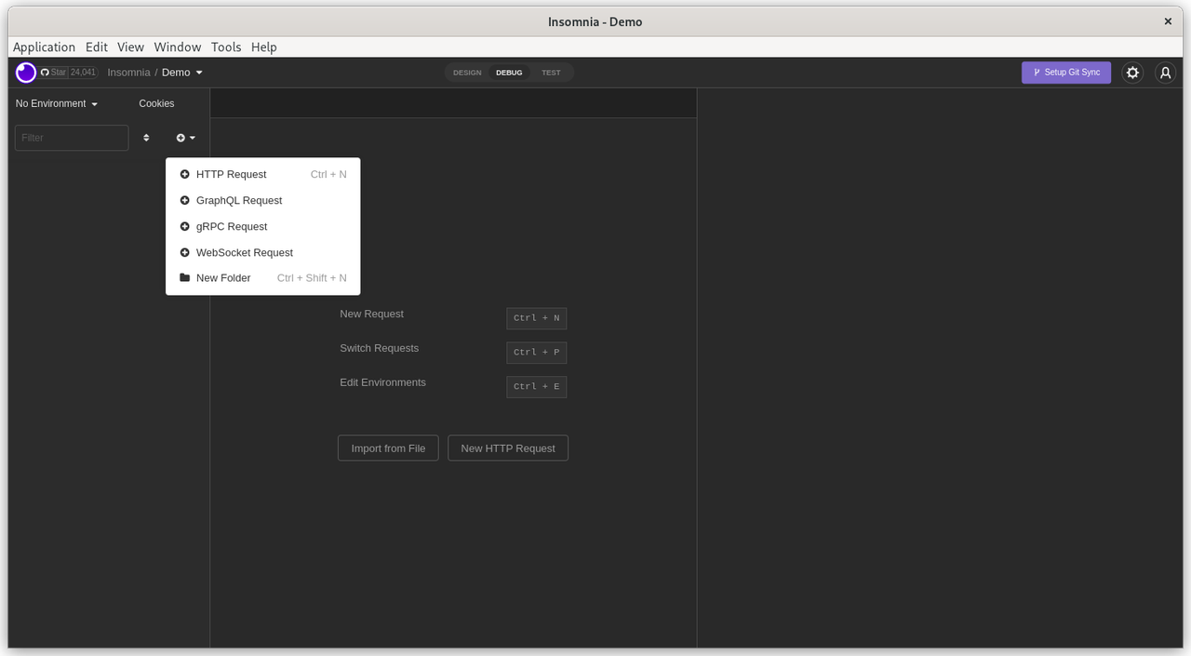
Task: Open the Cookies manager
Action: (155, 103)
